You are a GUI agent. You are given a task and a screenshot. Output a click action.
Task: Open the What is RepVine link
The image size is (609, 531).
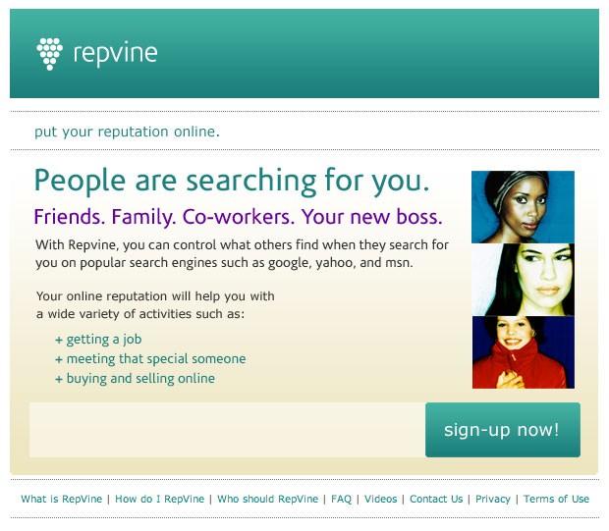[x=61, y=499]
